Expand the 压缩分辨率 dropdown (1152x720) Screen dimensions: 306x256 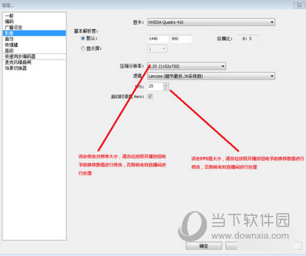click(187, 66)
